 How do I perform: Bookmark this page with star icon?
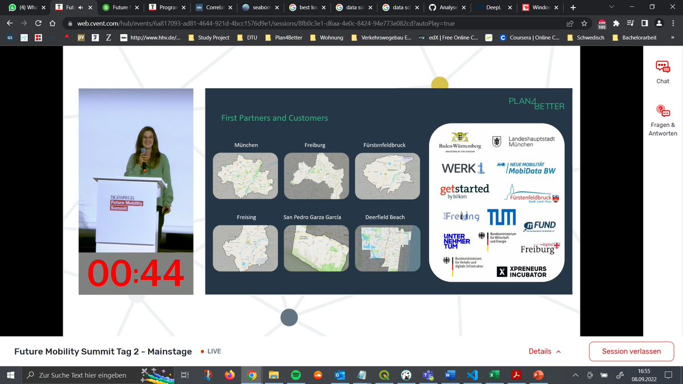(585, 24)
